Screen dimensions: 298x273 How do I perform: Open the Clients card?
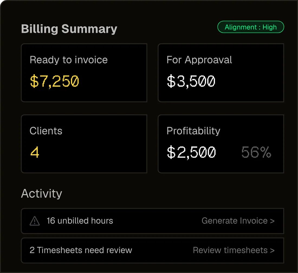pyautogui.click(x=84, y=144)
